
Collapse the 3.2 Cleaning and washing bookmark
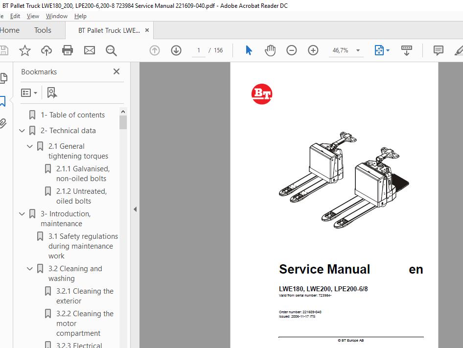coord(29,269)
